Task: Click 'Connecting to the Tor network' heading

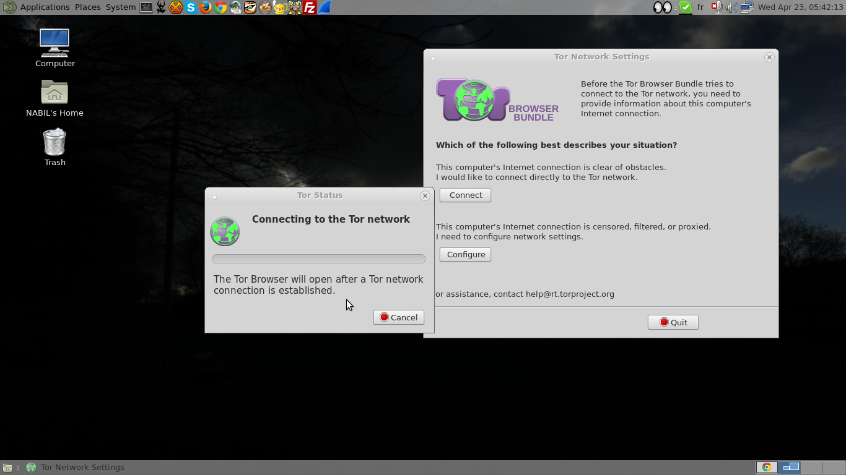Action: [331, 219]
